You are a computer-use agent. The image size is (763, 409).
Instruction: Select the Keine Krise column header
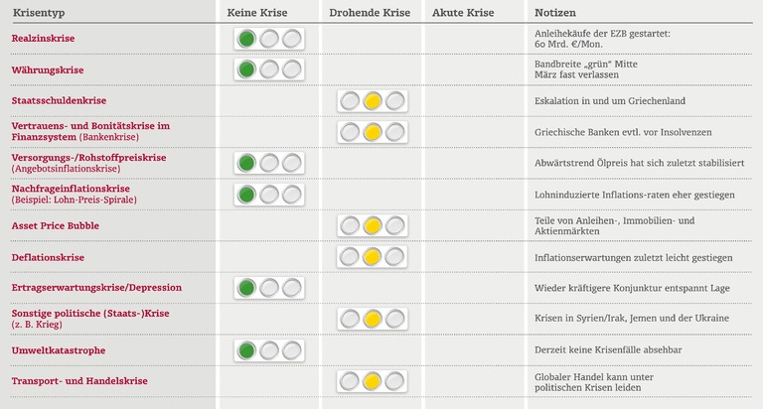tap(259, 12)
